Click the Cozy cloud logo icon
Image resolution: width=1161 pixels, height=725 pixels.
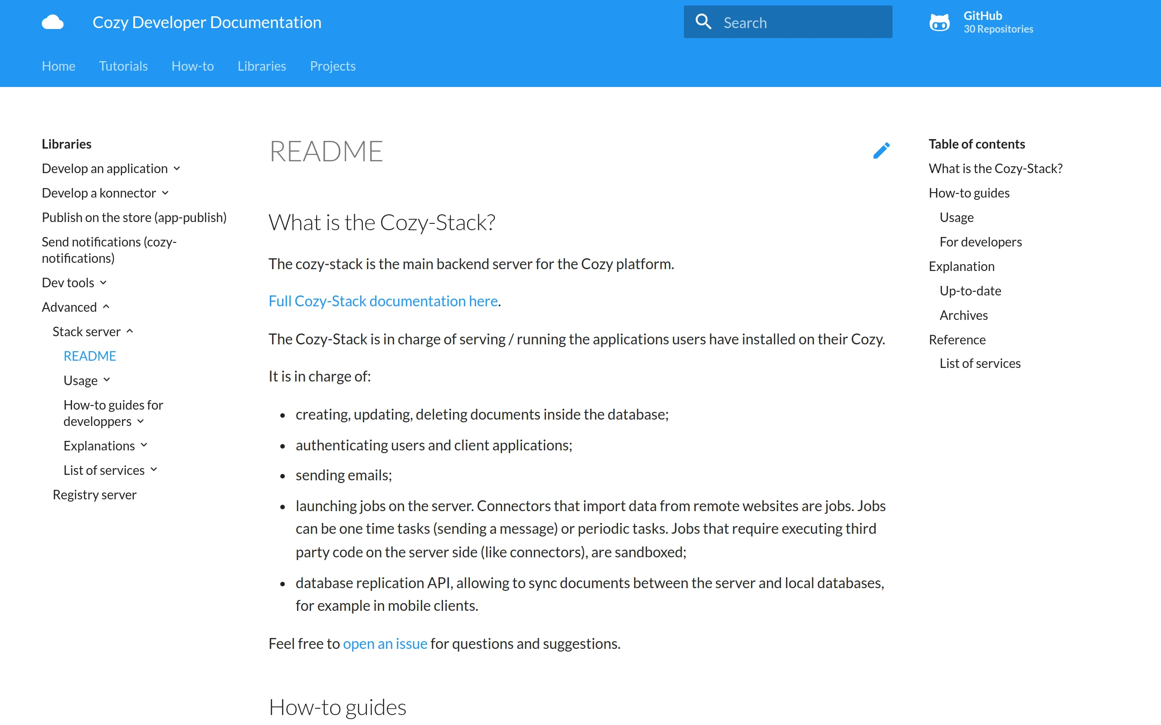pos(53,22)
